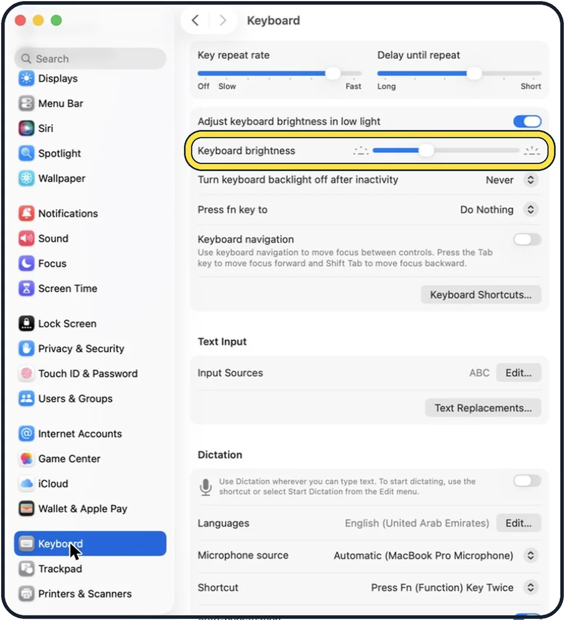Select the iCloud cloud icon
This screenshot has width=565, height=620.
point(26,483)
